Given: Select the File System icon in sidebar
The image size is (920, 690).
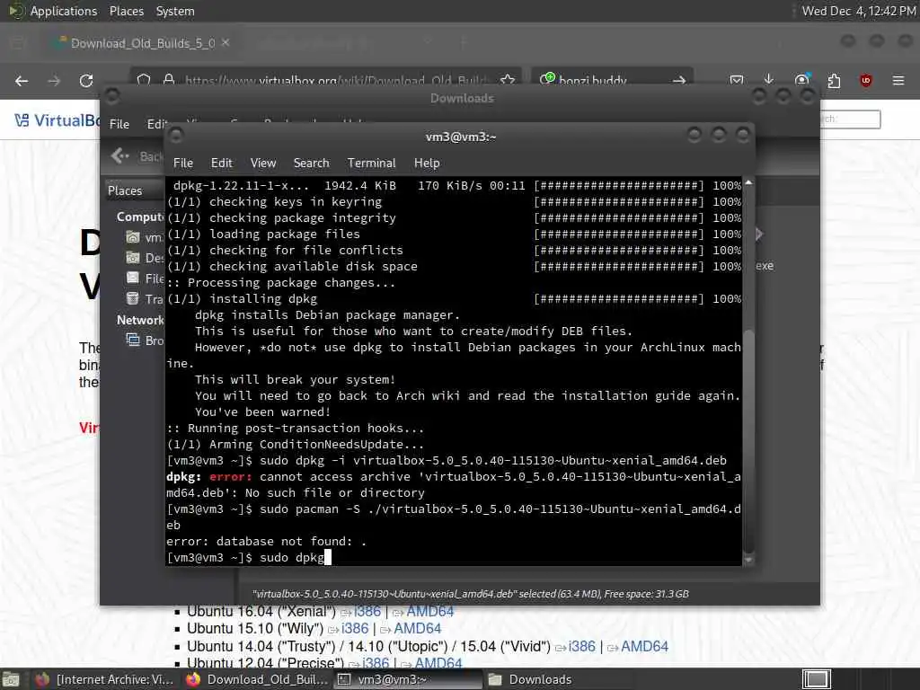Looking at the screenshot, I should (133, 279).
